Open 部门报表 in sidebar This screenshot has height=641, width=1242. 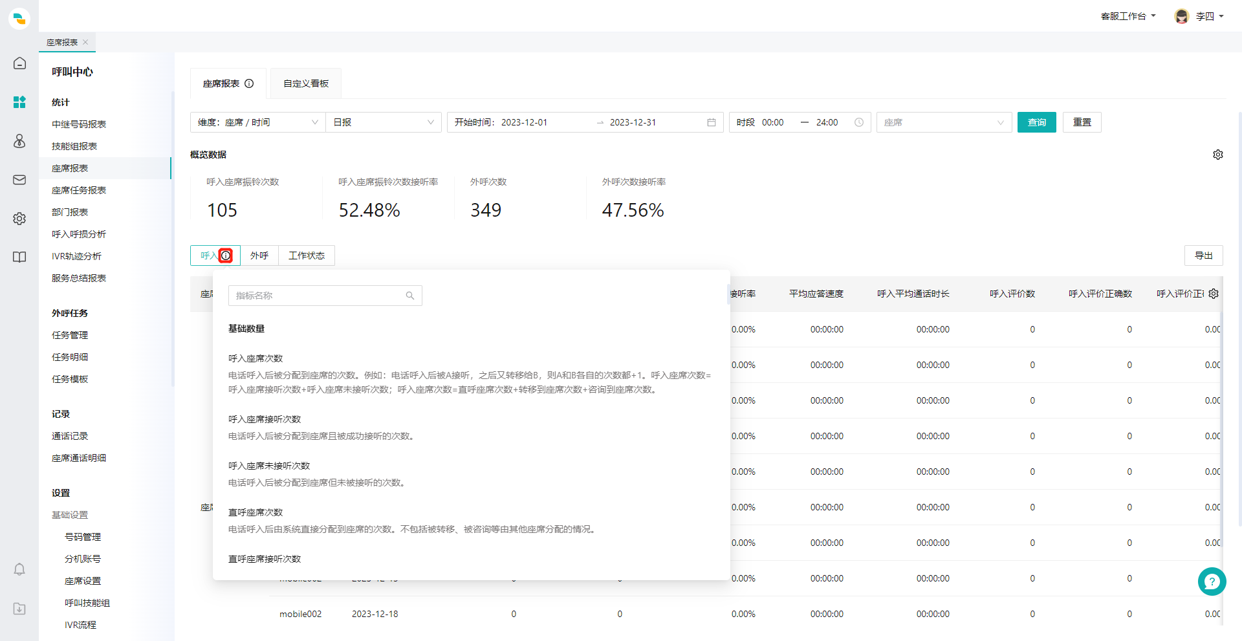(70, 212)
